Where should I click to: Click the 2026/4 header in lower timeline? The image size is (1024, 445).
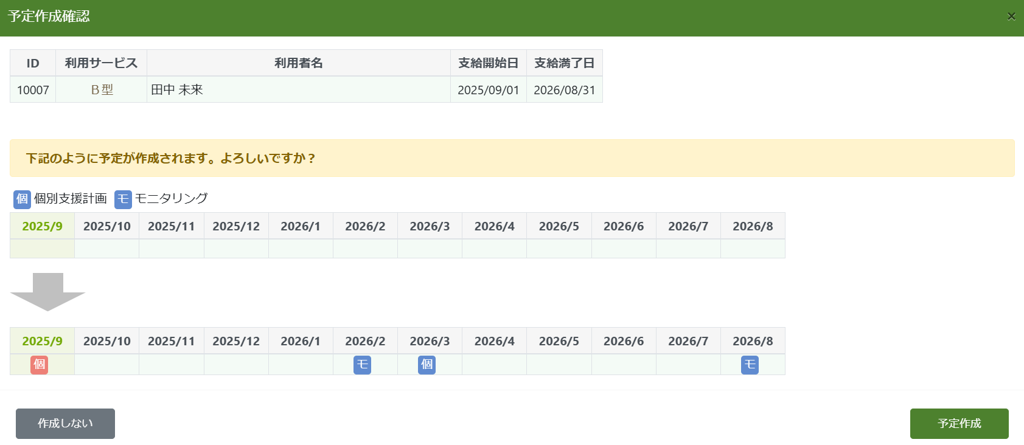coord(494,341)
